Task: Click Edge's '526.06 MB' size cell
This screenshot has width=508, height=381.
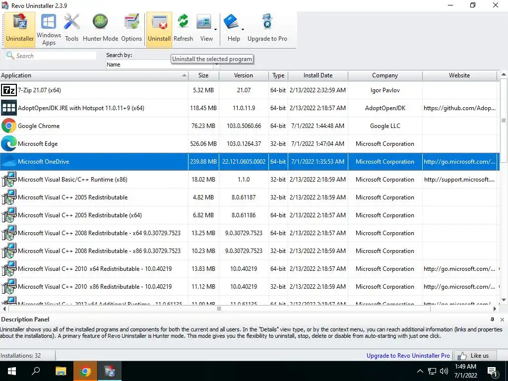Action: pos(203,143)
